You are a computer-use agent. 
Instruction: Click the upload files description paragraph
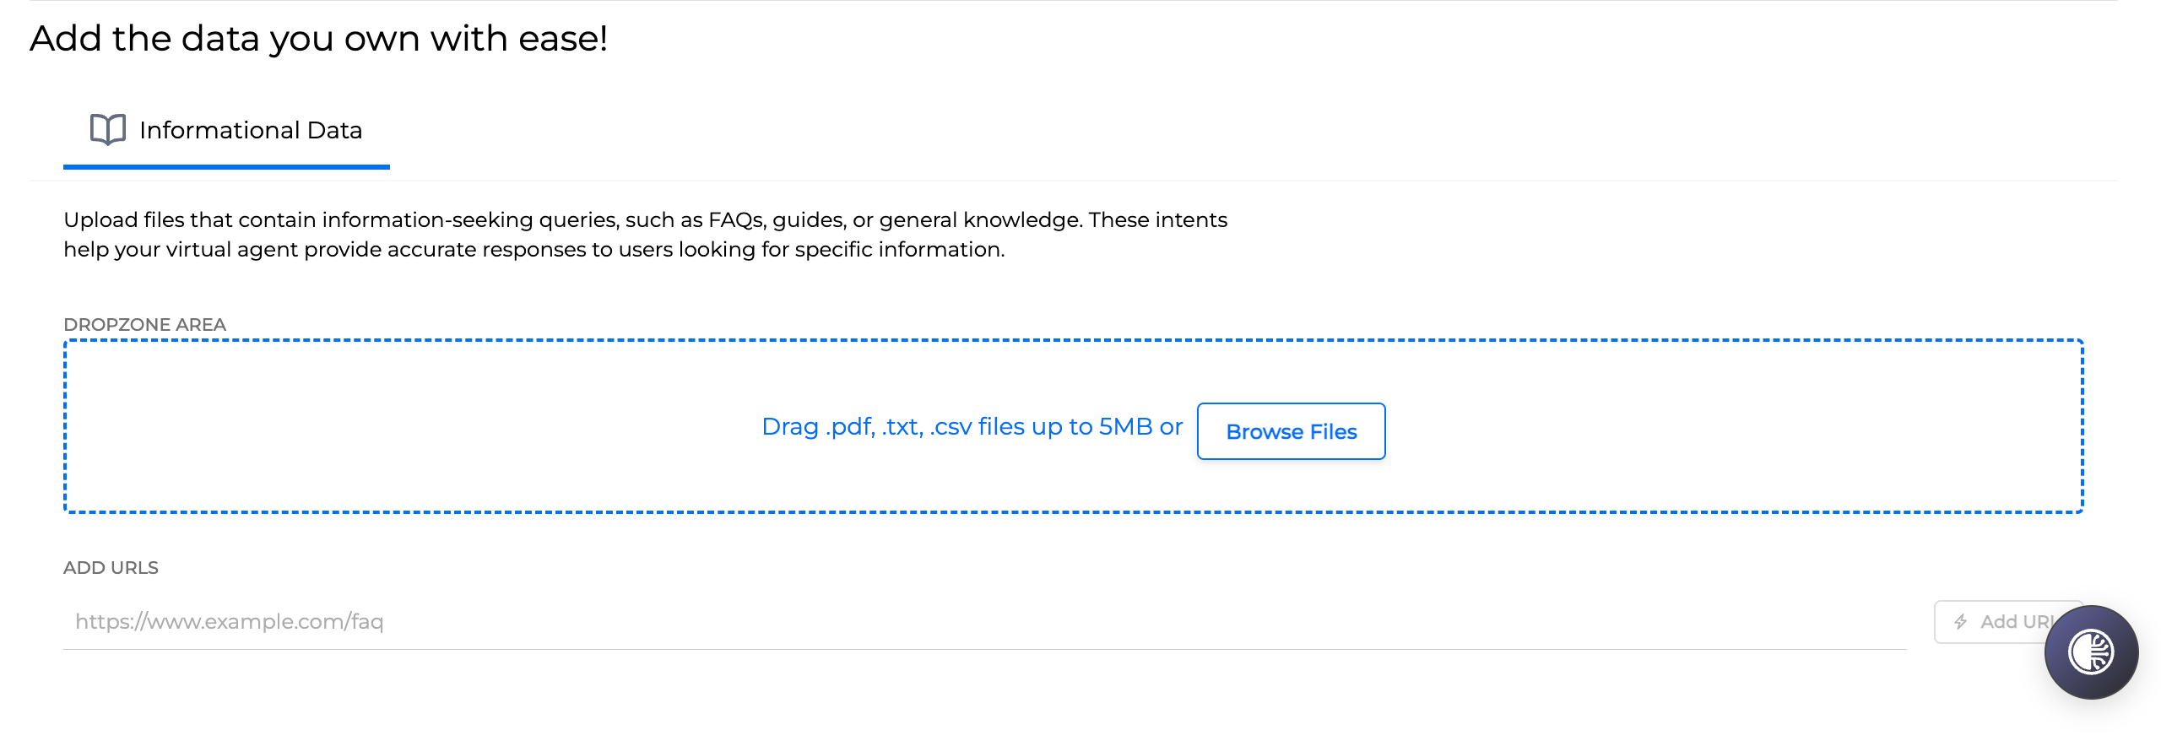[x=645, y=235]
